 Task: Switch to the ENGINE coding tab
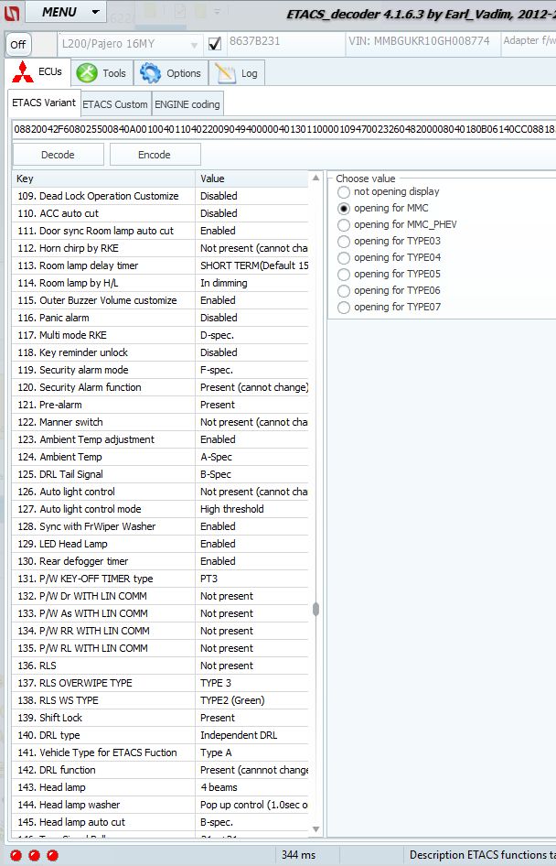187,104
